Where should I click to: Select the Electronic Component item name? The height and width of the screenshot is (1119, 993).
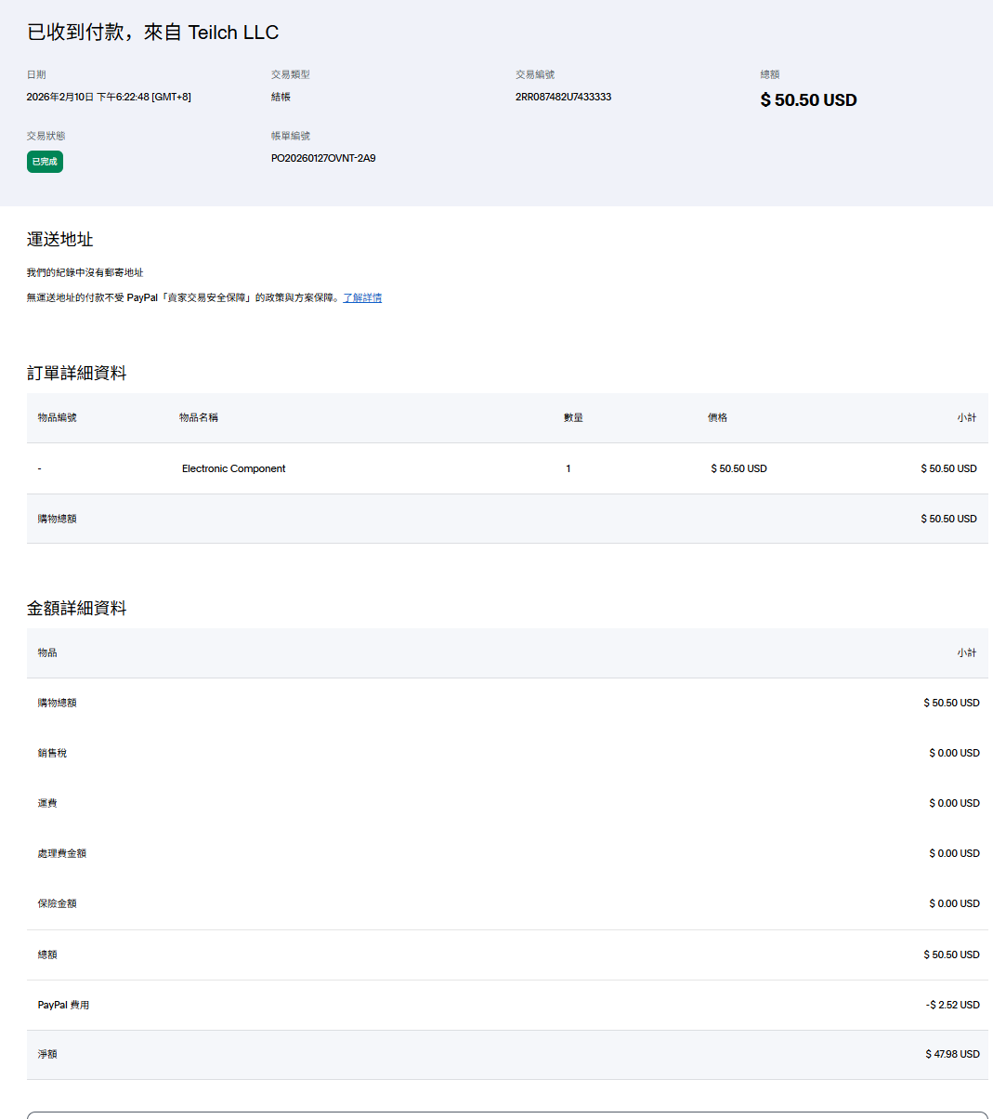coord(233,468)
